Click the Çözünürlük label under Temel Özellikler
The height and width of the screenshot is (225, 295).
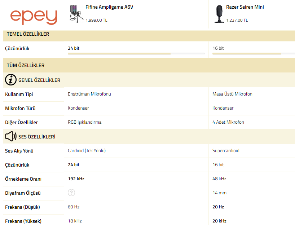coord(17,49)
